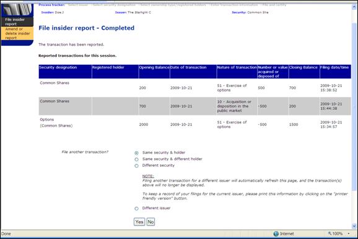
Task: Click the 'Registered holder' column header
Action: tap(115, 72)
